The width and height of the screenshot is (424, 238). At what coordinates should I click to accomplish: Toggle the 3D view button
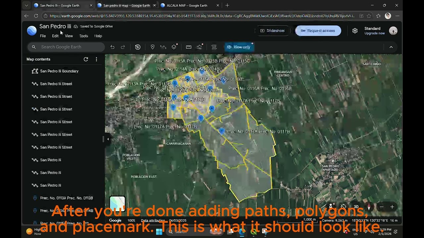click(356, 207)
